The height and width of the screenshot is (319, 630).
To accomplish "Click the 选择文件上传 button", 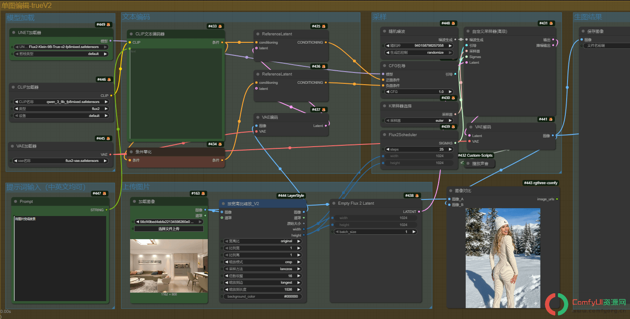I will pos(169,229).
